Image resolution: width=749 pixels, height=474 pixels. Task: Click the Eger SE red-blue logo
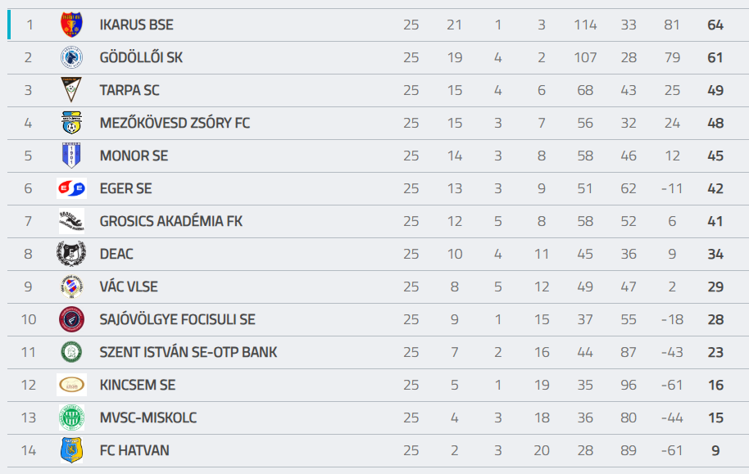[x=71, y=188]
